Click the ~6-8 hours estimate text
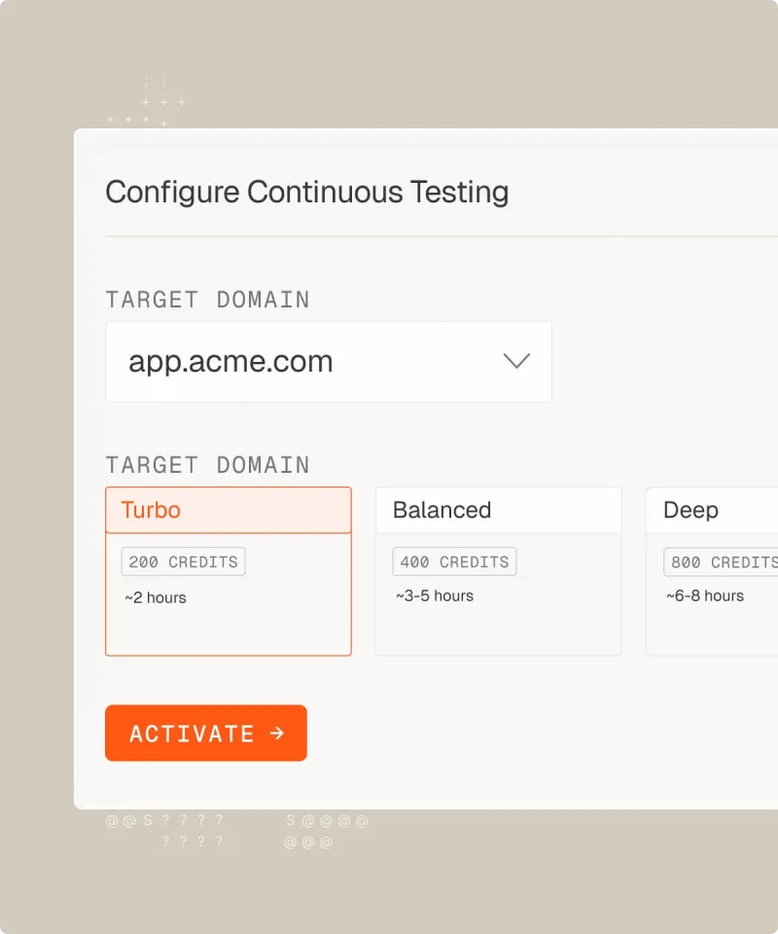778x934 pixels. tap(705, 595)
